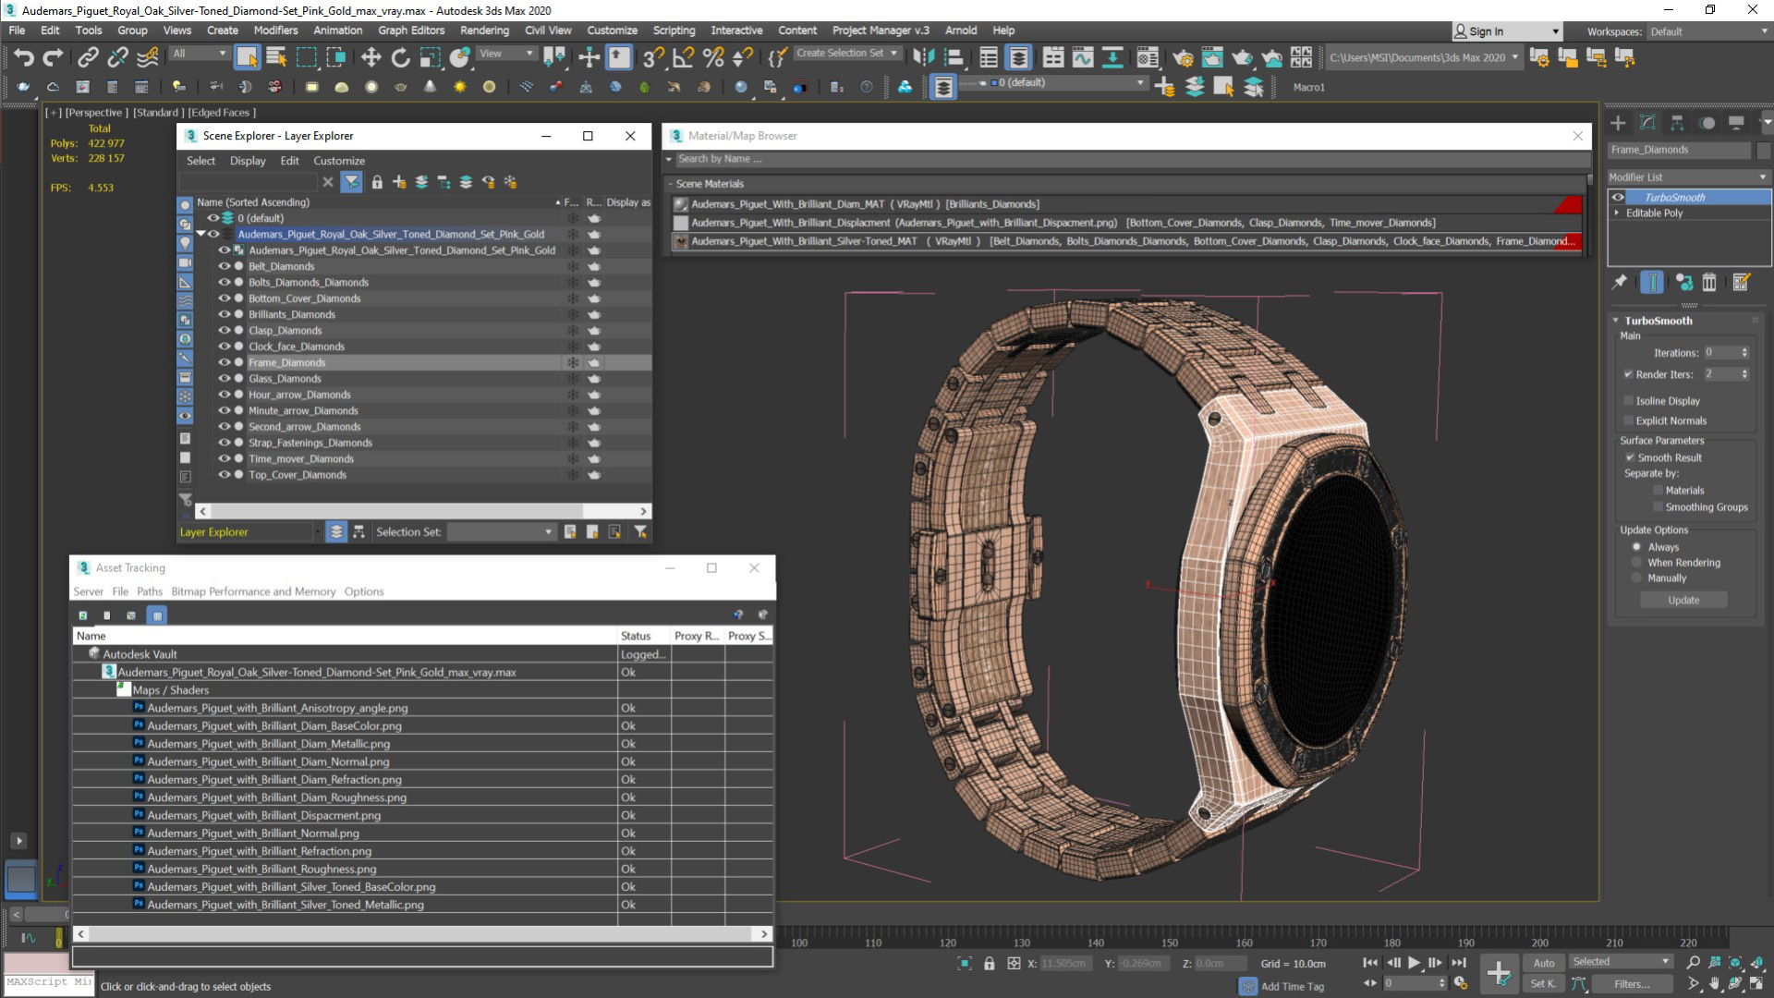Open the Paths menu in Asset Tracking
1774x998 pixels.
pyautogui.click(x=150, y=591)
